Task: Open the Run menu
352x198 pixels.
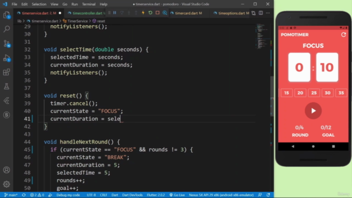Action: (75, 4)
